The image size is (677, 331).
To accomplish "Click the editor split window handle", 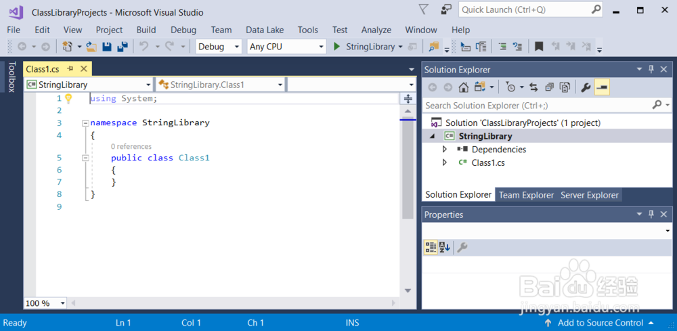I will coord(408,99).
